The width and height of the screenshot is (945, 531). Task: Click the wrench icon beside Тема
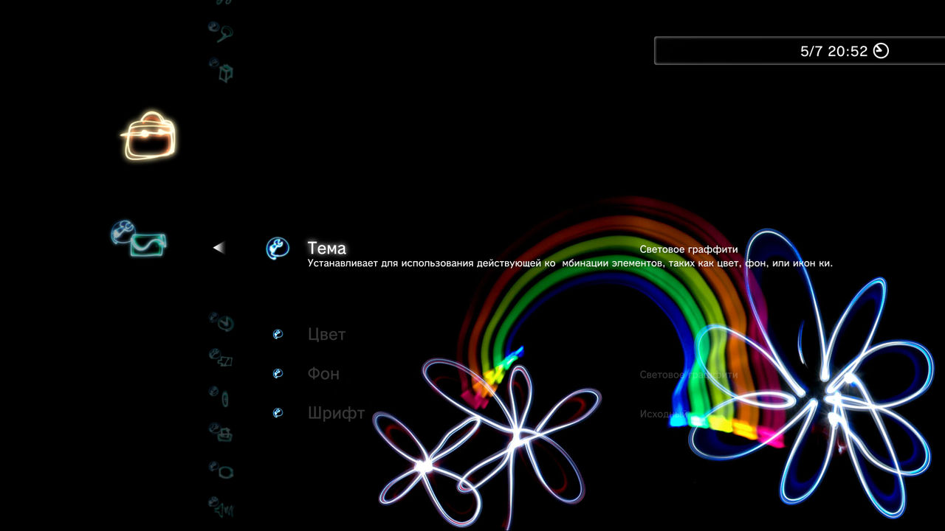pos(278,249)
